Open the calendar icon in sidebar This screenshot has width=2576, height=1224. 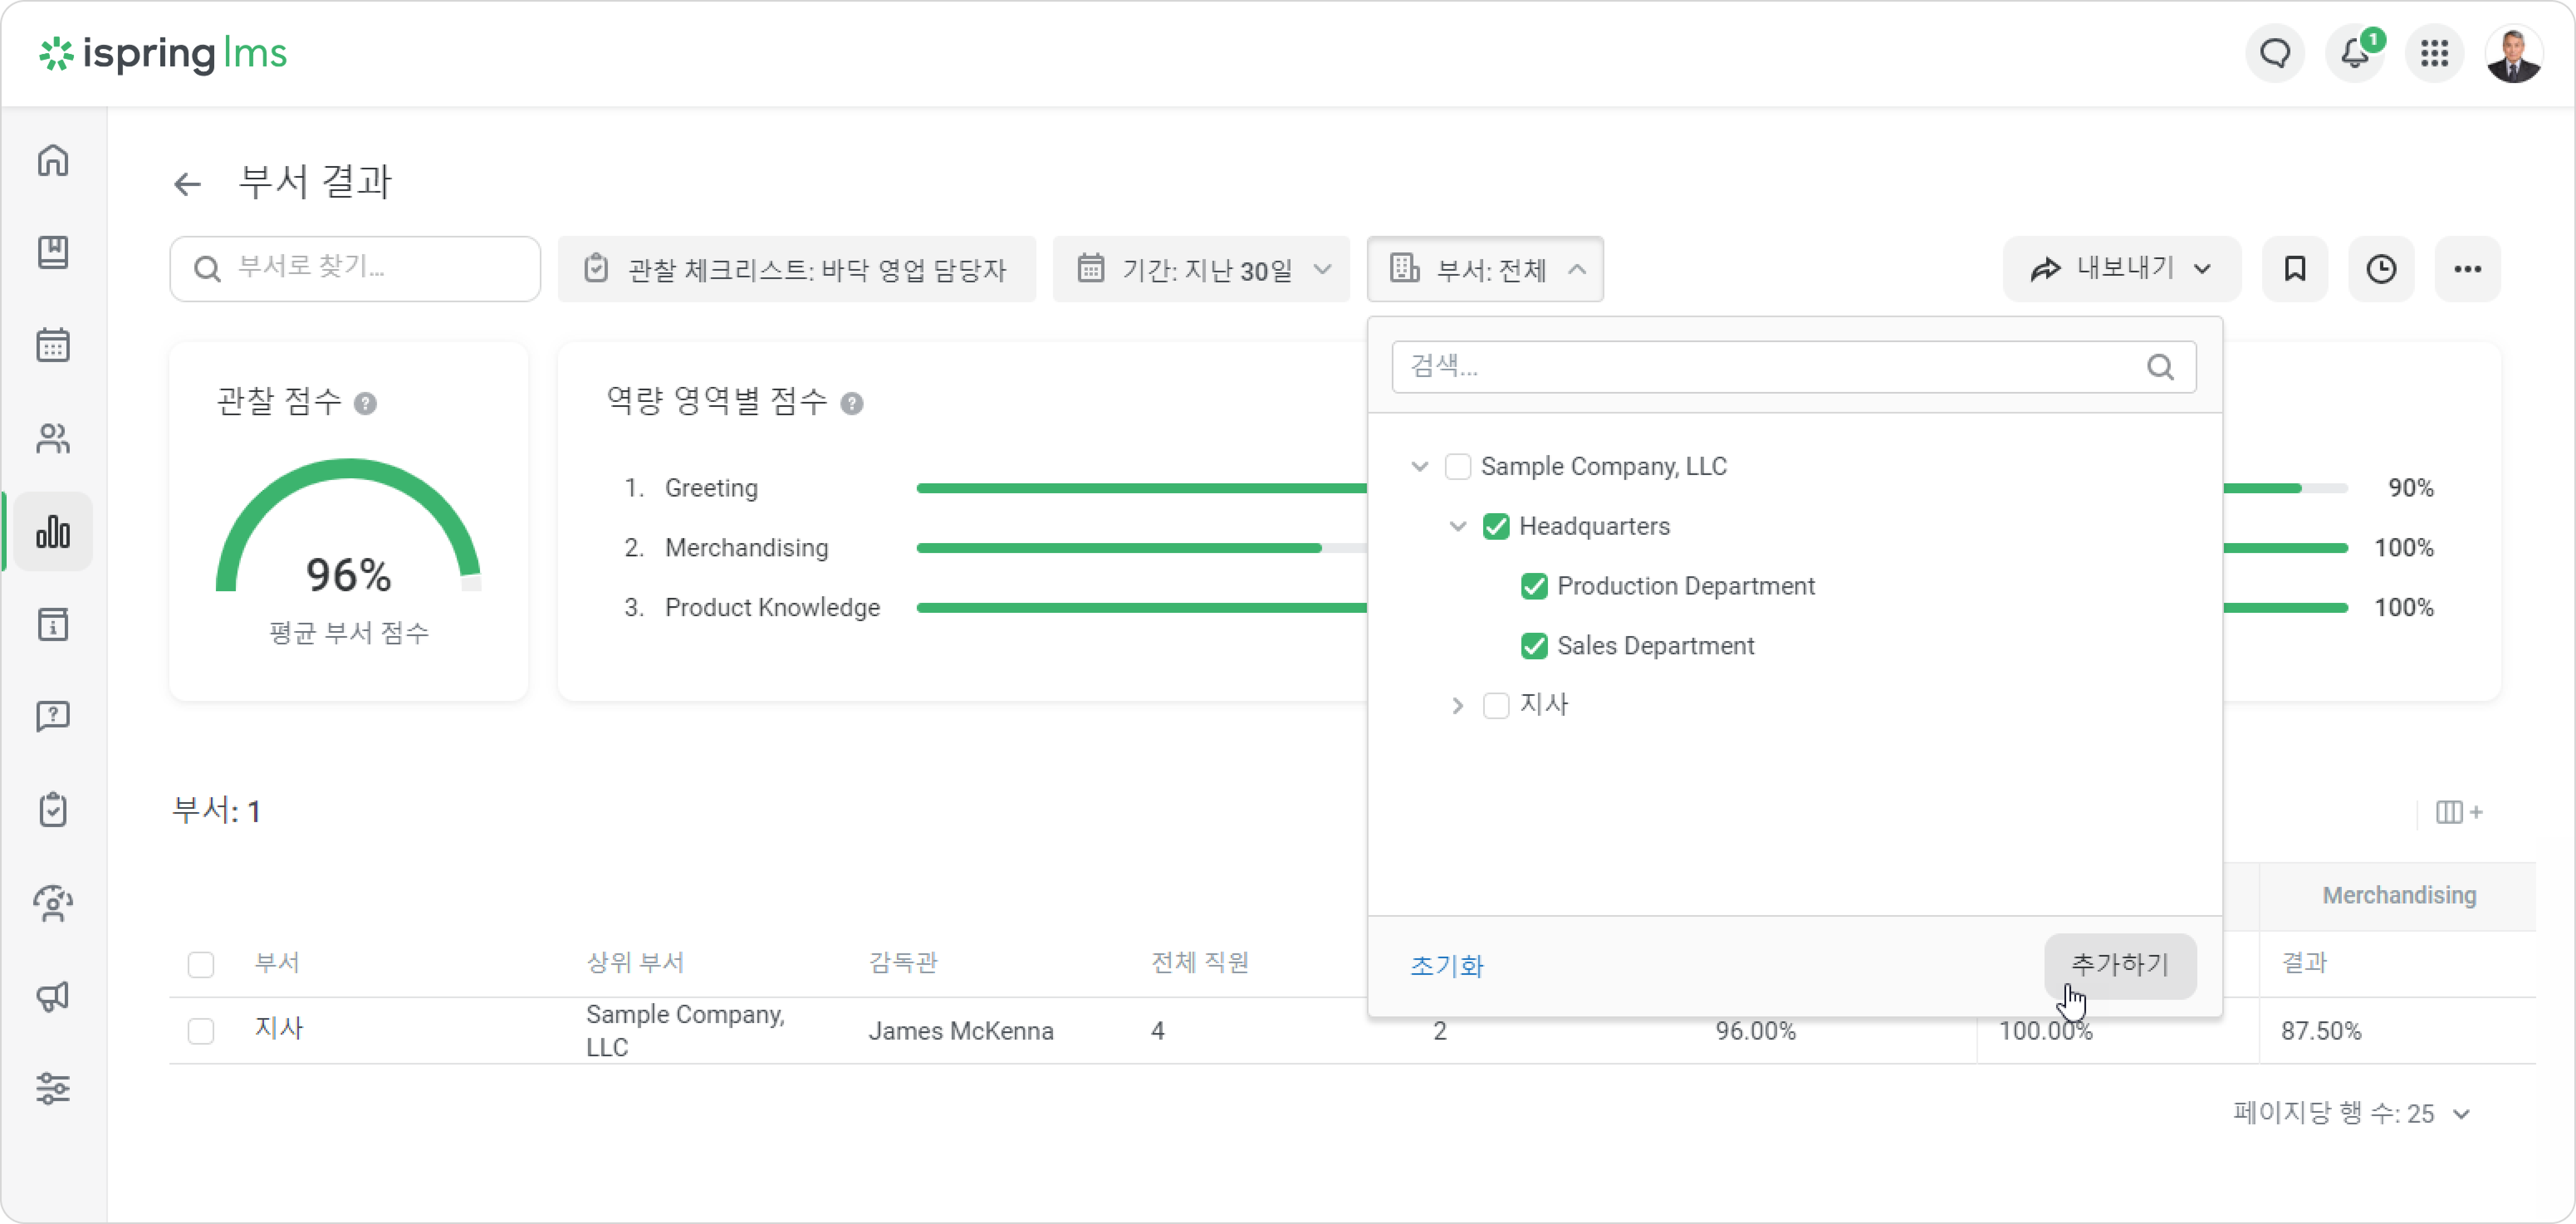[53, 345]
